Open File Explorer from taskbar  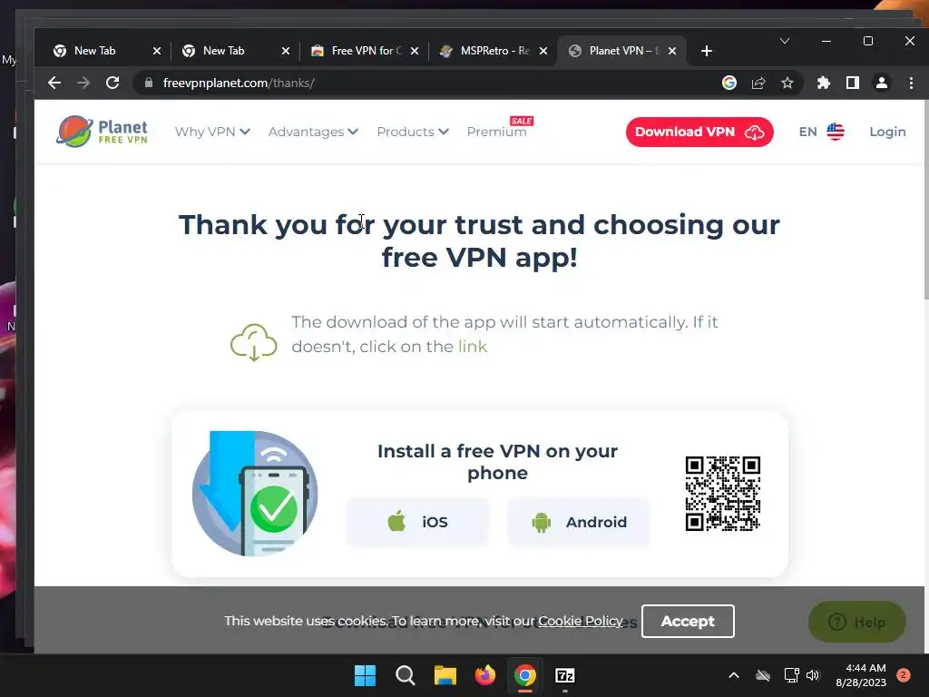445,675
